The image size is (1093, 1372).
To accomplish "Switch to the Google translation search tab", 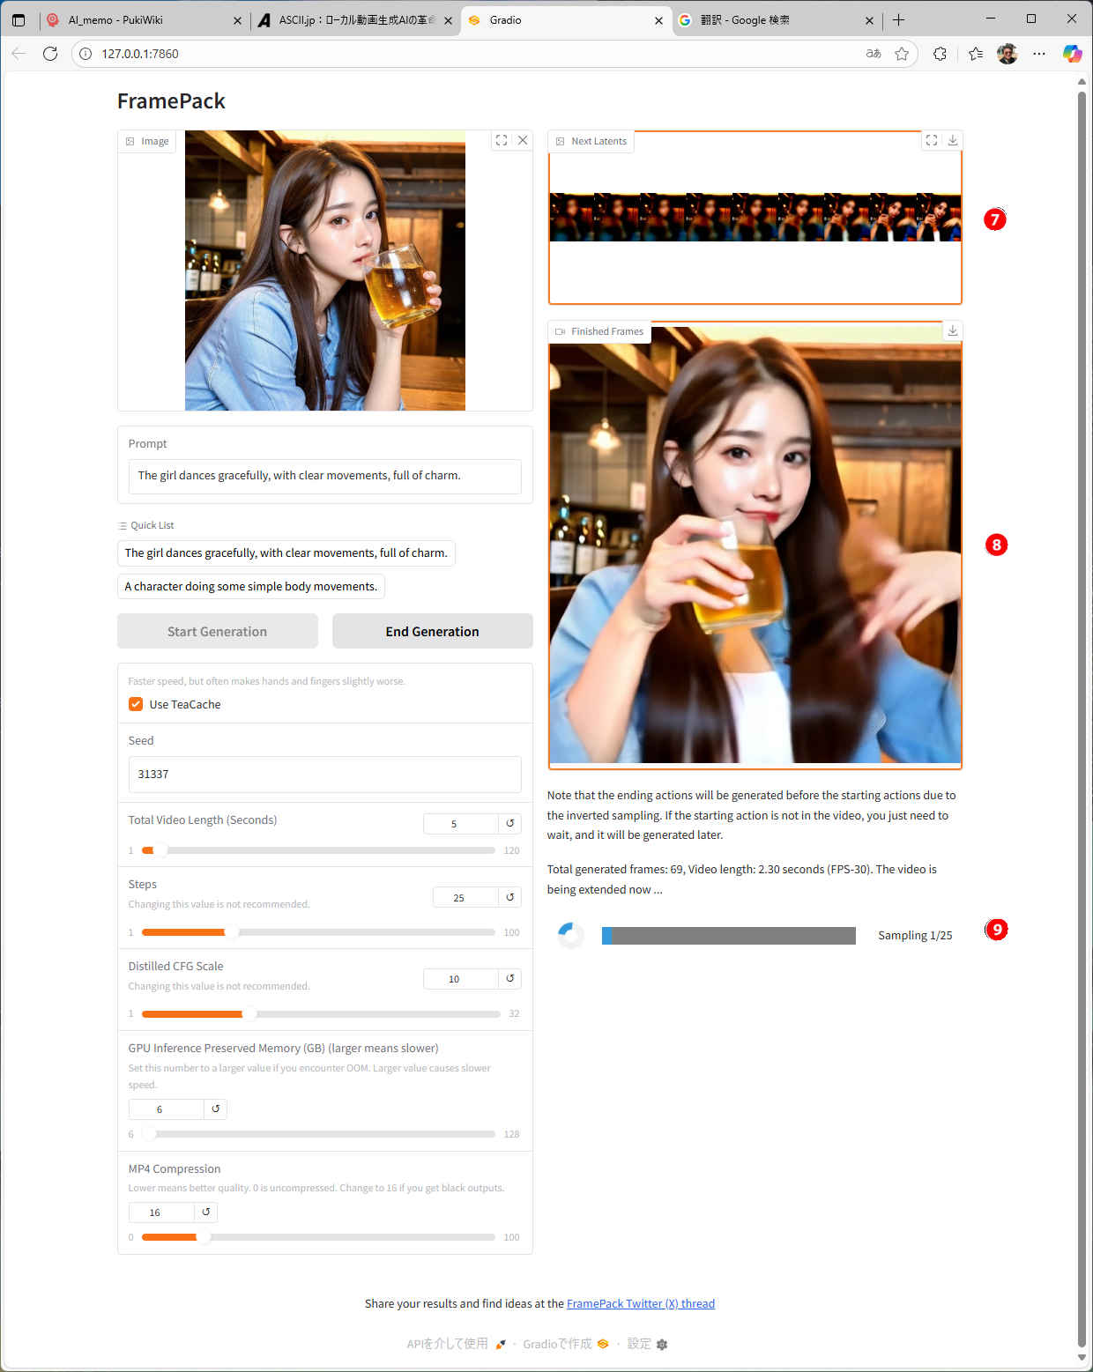I will click(x=767, y=20).
